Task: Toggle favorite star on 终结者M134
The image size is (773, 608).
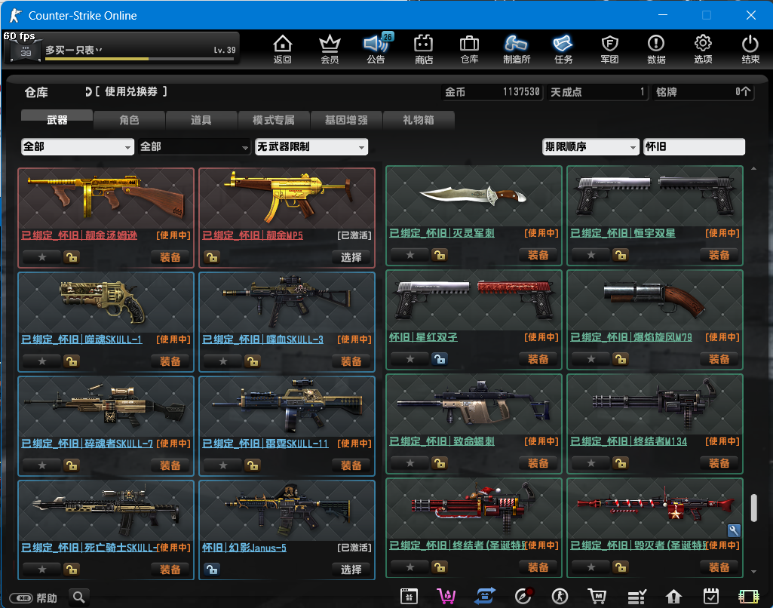Action: coord(590,463)
